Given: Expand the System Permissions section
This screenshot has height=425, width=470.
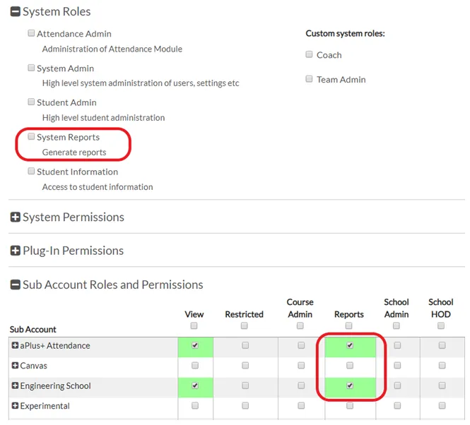Looking at the screenshot, I should coord(15,217).
